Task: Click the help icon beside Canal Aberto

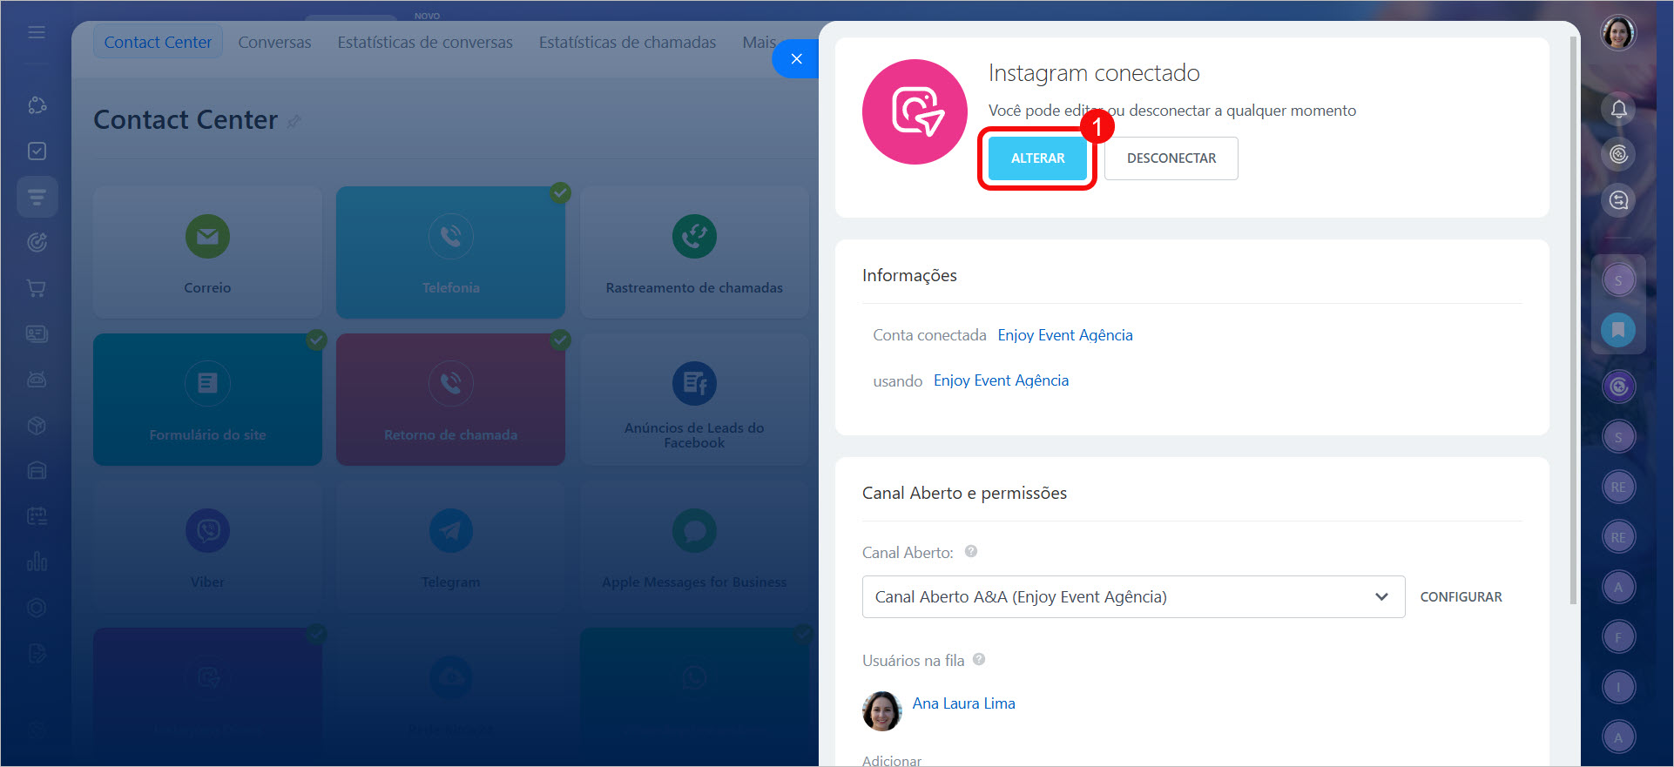Action: [x=971, y=551]
